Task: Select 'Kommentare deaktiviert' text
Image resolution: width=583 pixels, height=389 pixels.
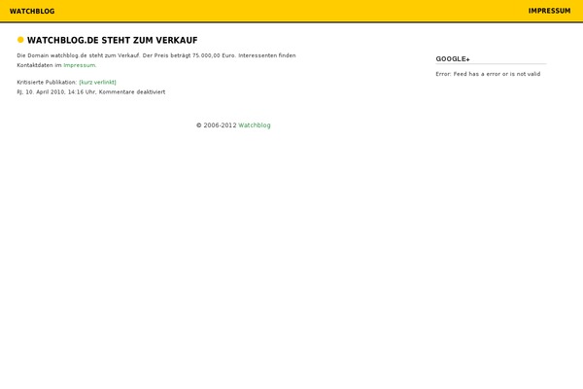Action: [132, 92]
